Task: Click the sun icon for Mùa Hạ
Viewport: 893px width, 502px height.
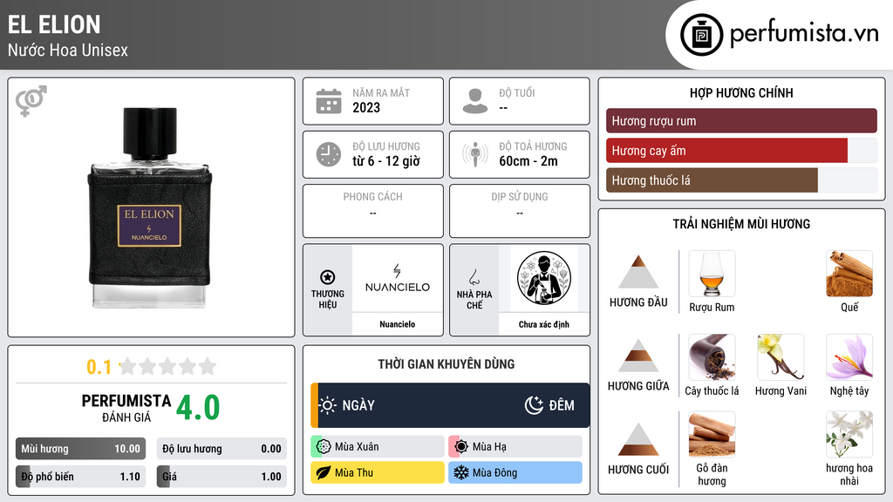Action: pos(461,447)
